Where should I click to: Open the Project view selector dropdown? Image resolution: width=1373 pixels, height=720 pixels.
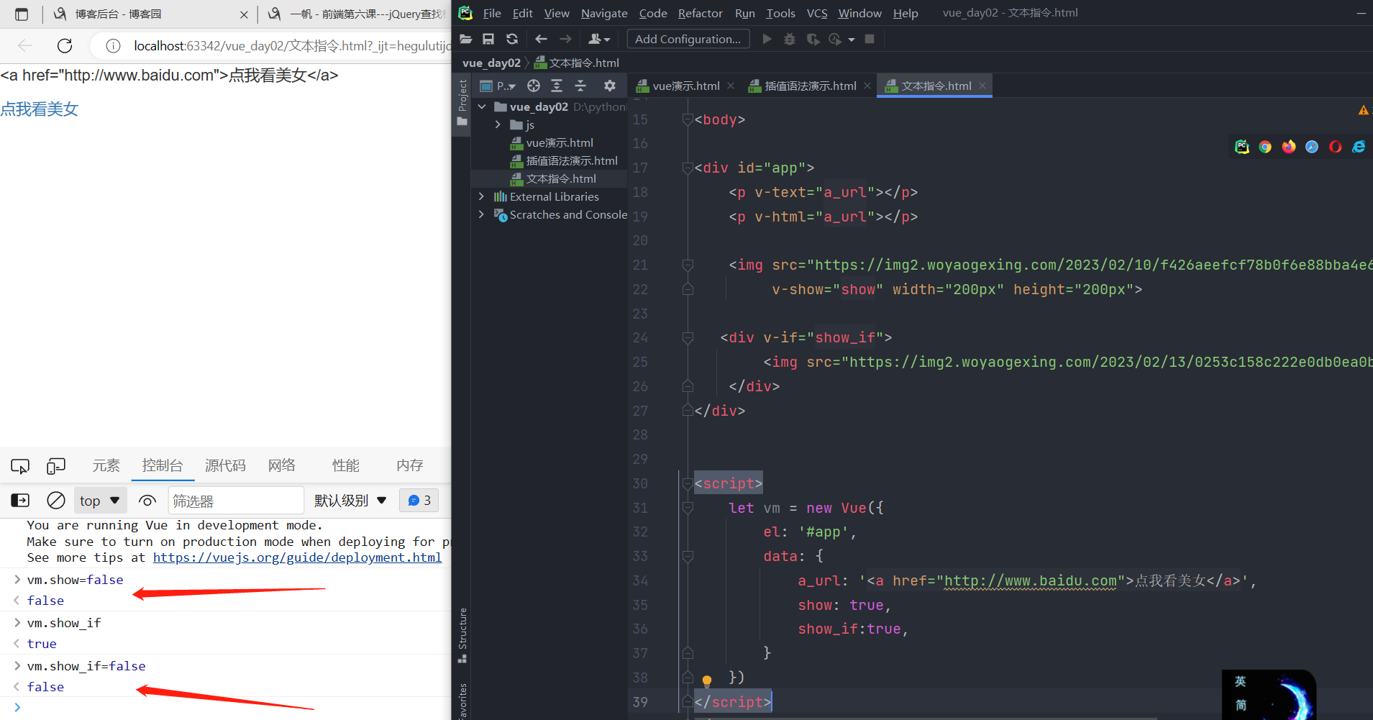498,86
